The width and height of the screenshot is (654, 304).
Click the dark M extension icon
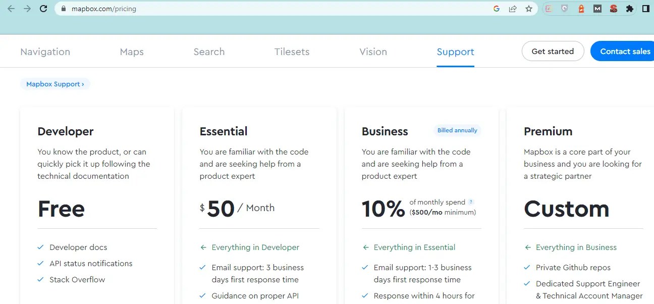597,9
